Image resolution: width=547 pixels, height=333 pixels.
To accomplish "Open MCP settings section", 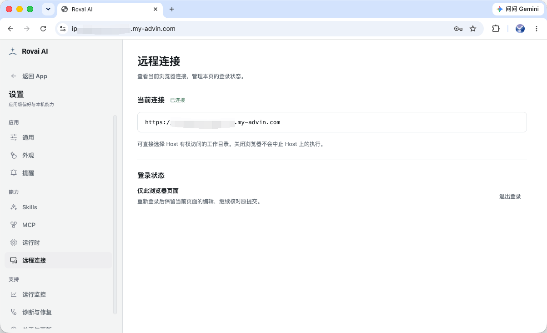I will click(58, 225).
